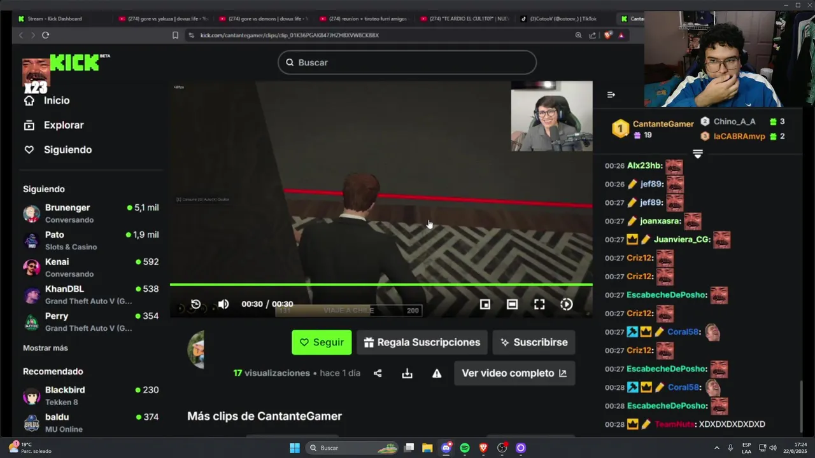The width and height of the screenshot is (815, 458).
Task: Open Perry's channel from sidebar
Action: point(91,321)
